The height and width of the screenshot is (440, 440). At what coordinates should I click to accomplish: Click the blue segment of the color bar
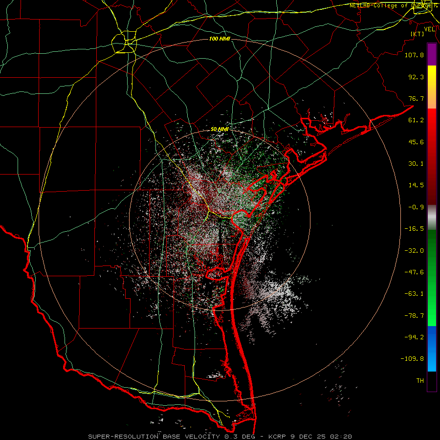coord(432,349)
